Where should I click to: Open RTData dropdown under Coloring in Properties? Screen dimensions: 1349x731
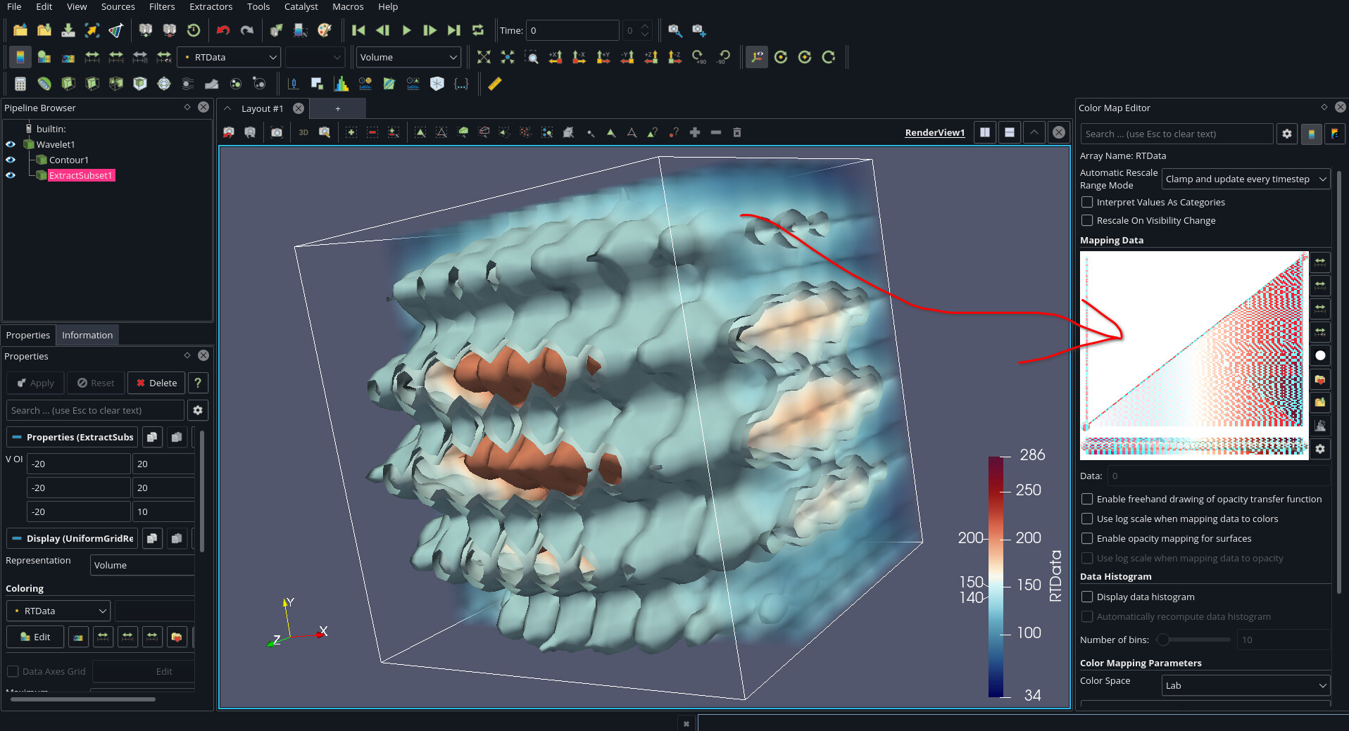click(58, 611)
